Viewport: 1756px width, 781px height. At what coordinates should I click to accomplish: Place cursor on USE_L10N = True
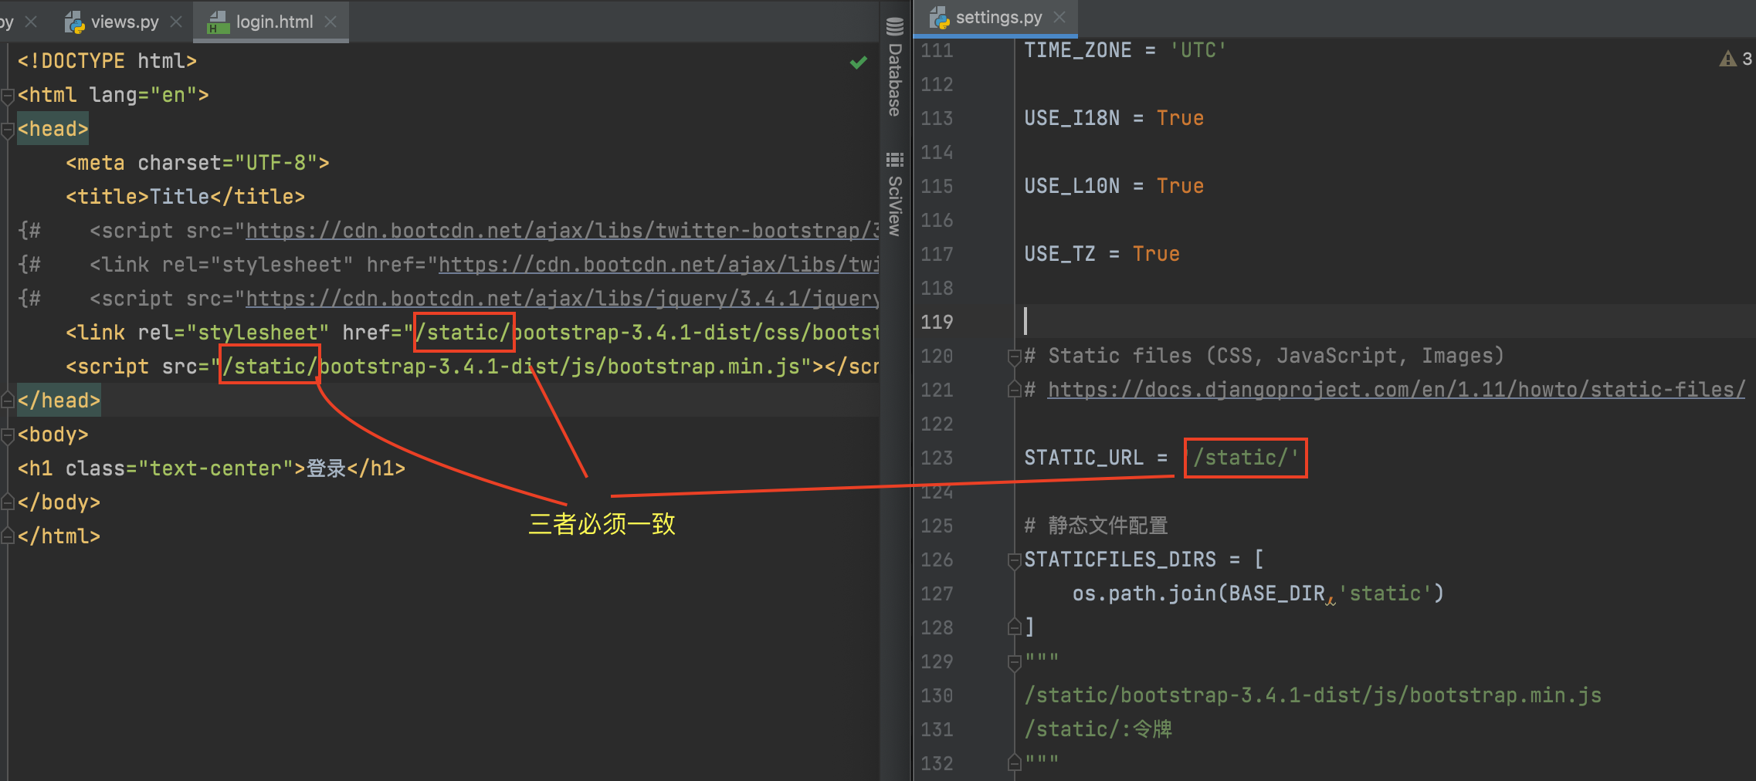(1114, 186)
